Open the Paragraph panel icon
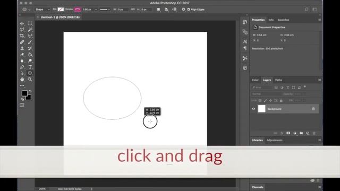This screenshot has width=340, height=191. pos(245,48)
